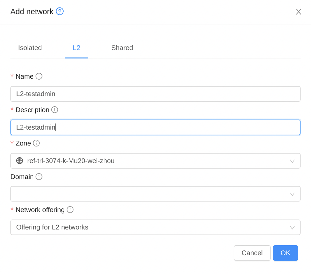Focus the Description input field
Image resolution: width=311 pixels, height=274 pixels.
coord(155,127)
